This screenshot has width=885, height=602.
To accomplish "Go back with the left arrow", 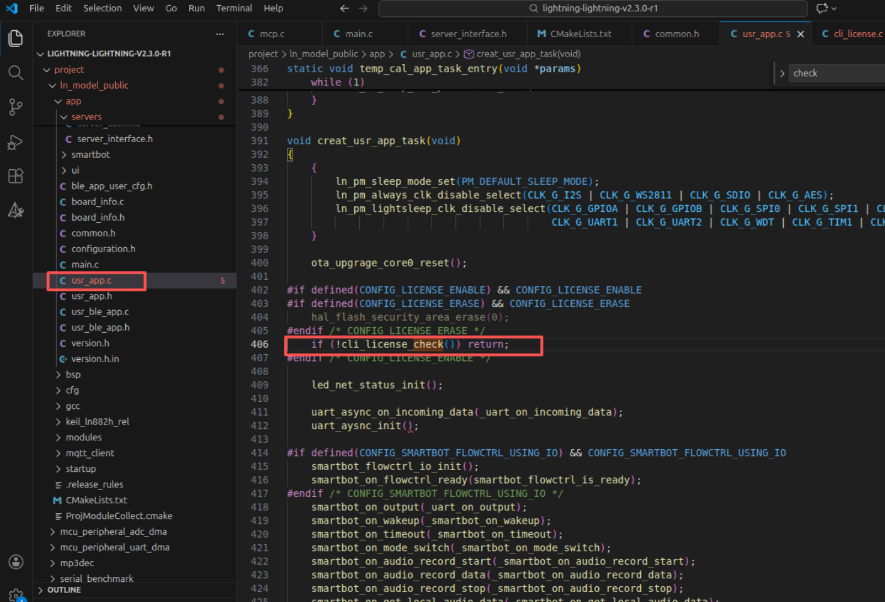I will tap(344, 8).
